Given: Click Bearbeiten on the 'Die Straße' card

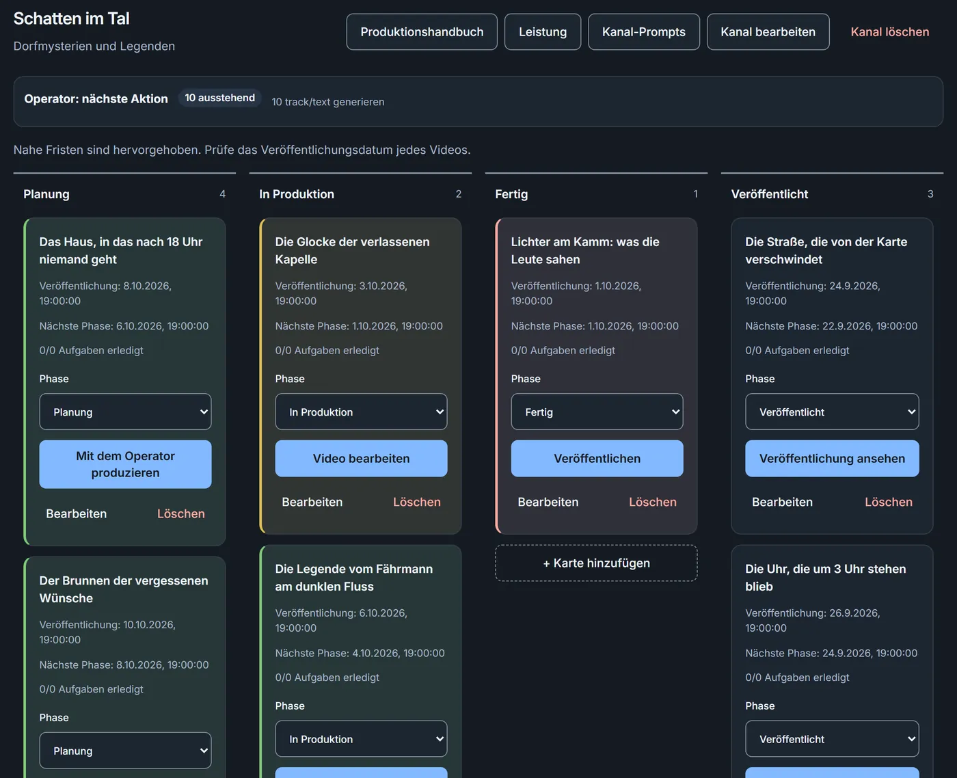Looking at the screenshot, I should click(x=783, y=502).
